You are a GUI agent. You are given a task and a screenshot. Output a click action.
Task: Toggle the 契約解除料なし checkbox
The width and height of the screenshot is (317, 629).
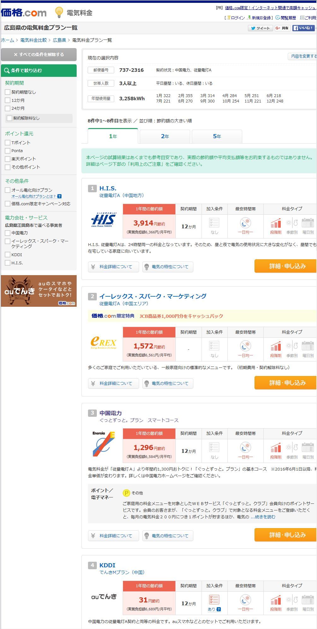pyautogui.click(x=9, y=118)
